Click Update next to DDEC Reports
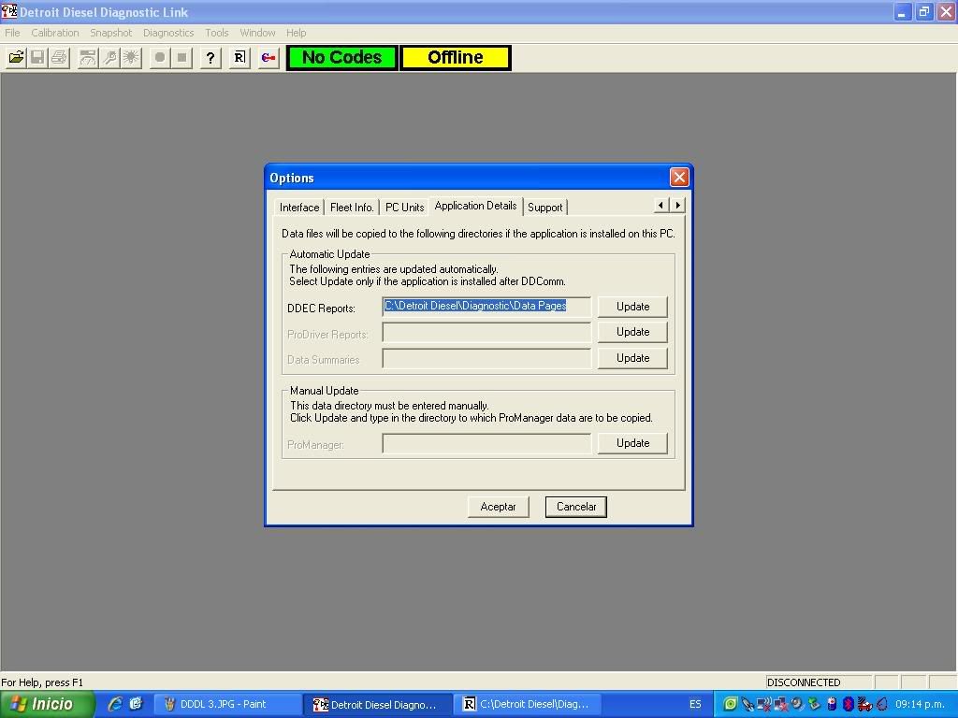 tap(632, 307)
